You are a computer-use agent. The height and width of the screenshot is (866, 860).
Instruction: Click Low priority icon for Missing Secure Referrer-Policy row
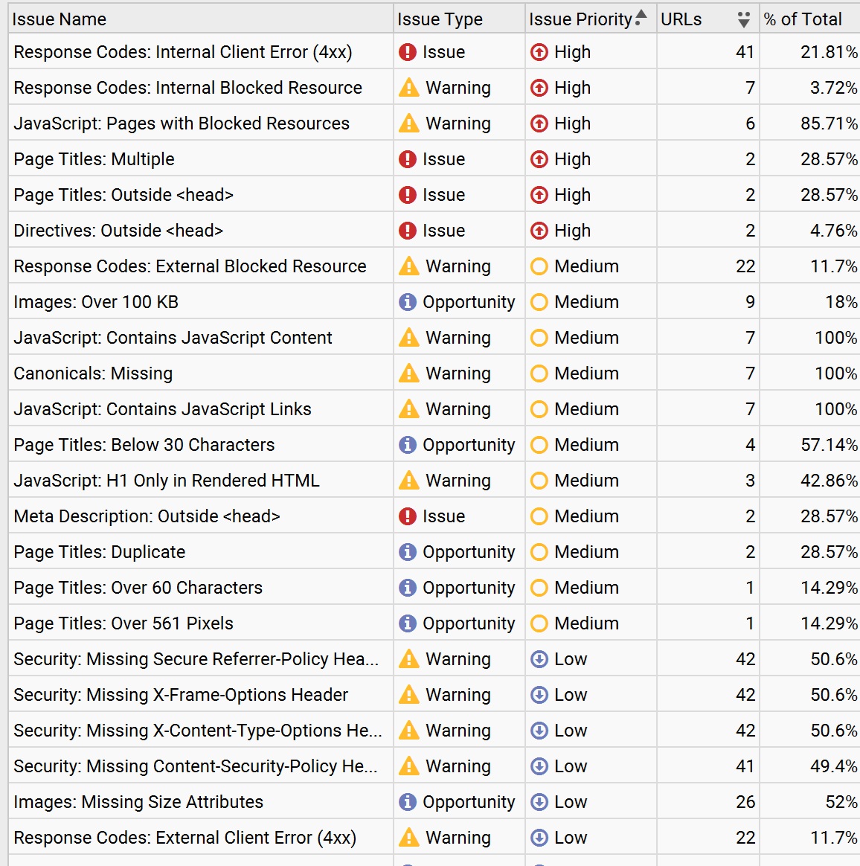[539, 659]
